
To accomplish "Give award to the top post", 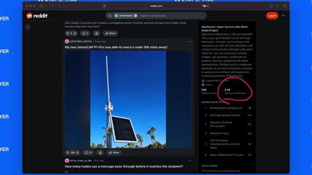I will (x=97, y=34).
